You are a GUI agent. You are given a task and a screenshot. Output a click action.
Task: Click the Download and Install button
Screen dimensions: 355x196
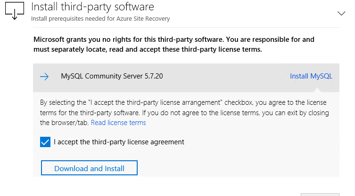(x=89, y=168)
